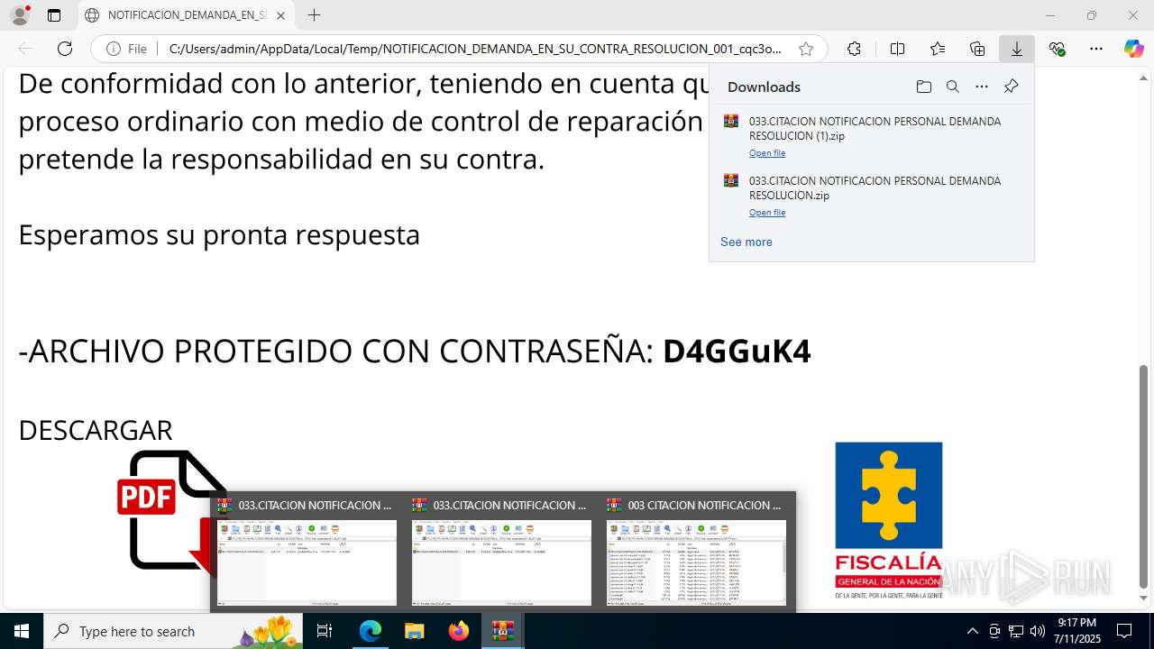Open the tab actions menu icon

tap(54, 15)
